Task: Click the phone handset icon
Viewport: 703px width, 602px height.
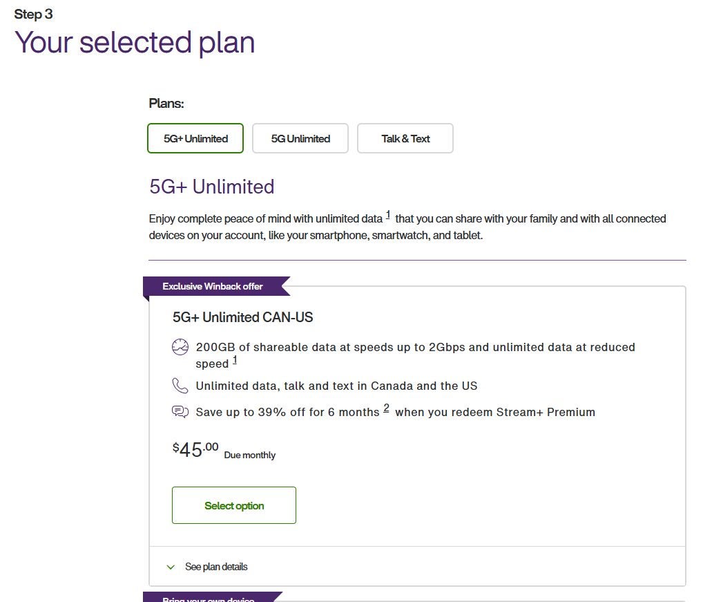Action: (180, 386)
